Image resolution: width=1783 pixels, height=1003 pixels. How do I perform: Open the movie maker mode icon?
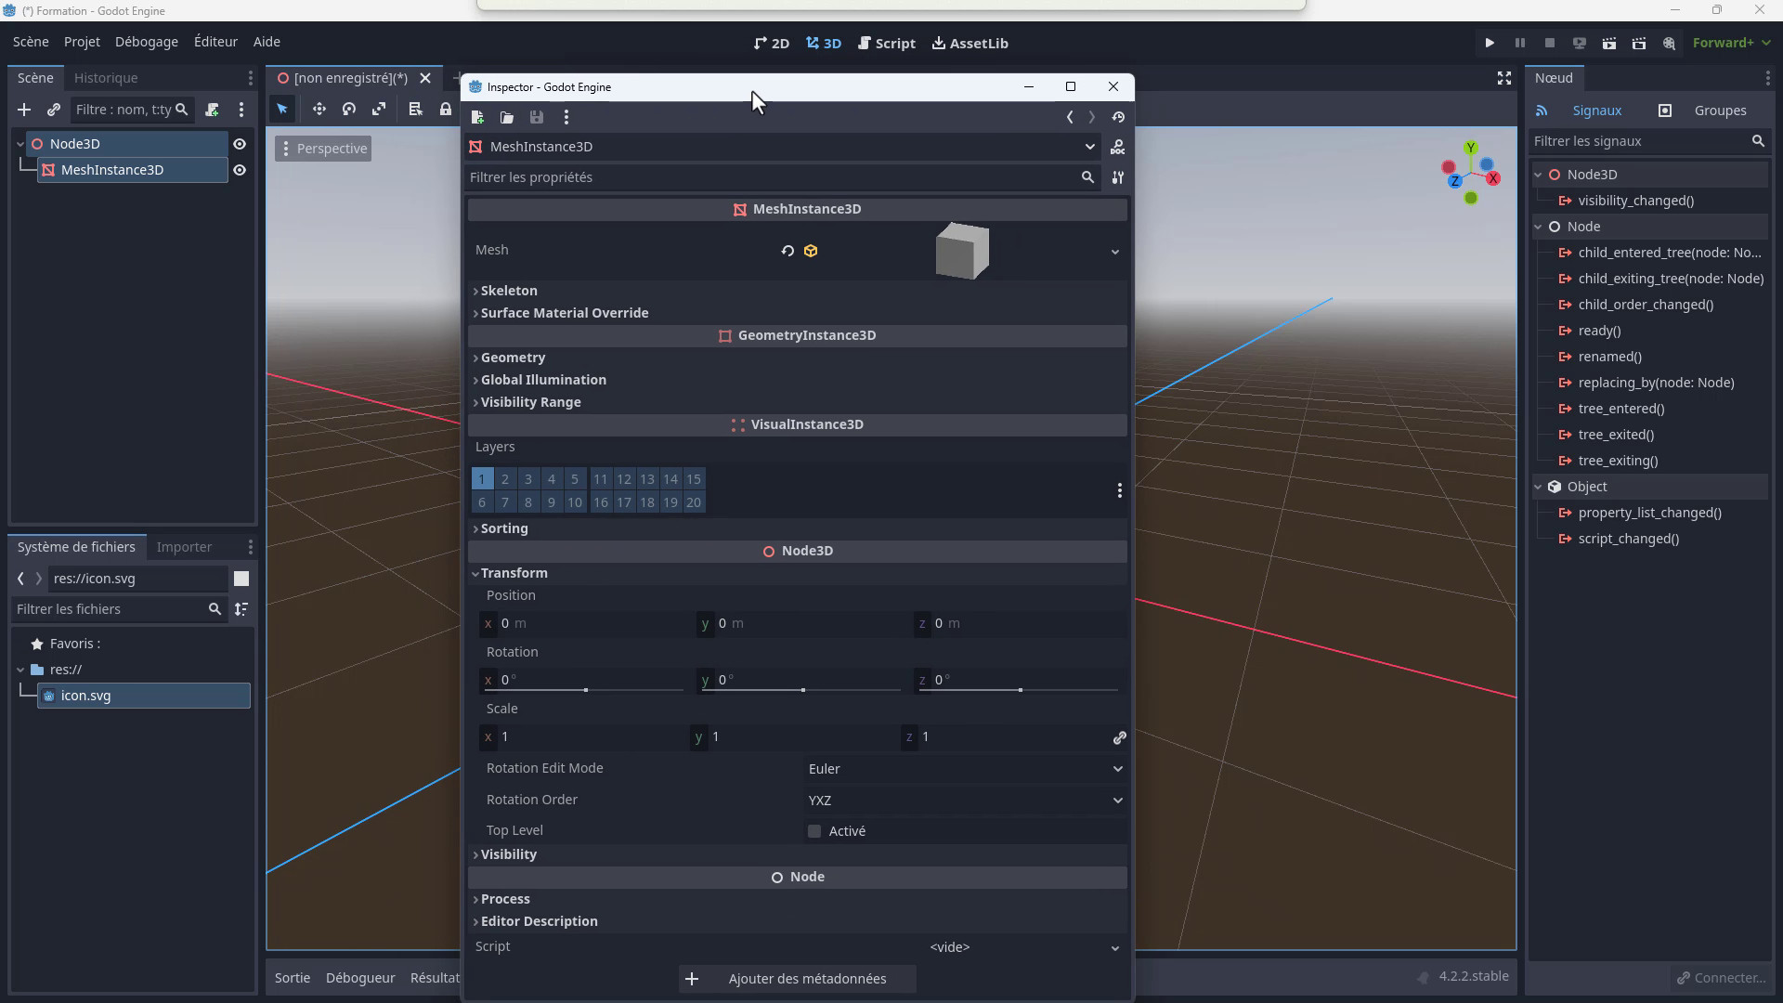[1669, 43]
